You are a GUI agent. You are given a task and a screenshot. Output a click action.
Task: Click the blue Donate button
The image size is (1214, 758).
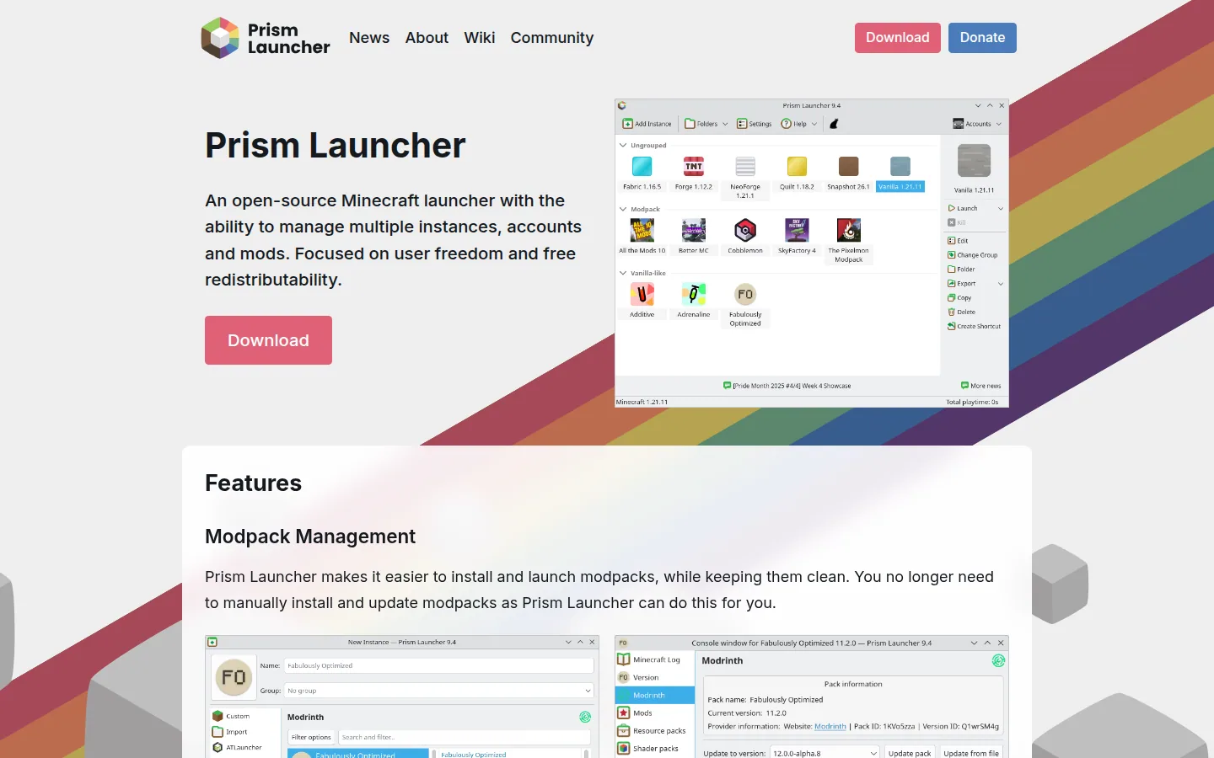click(x=982, y=38)
